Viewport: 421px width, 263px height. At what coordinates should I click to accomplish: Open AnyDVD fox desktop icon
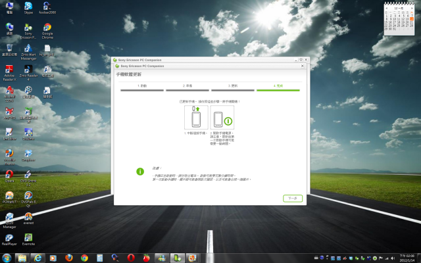click(x=9, y=113)
